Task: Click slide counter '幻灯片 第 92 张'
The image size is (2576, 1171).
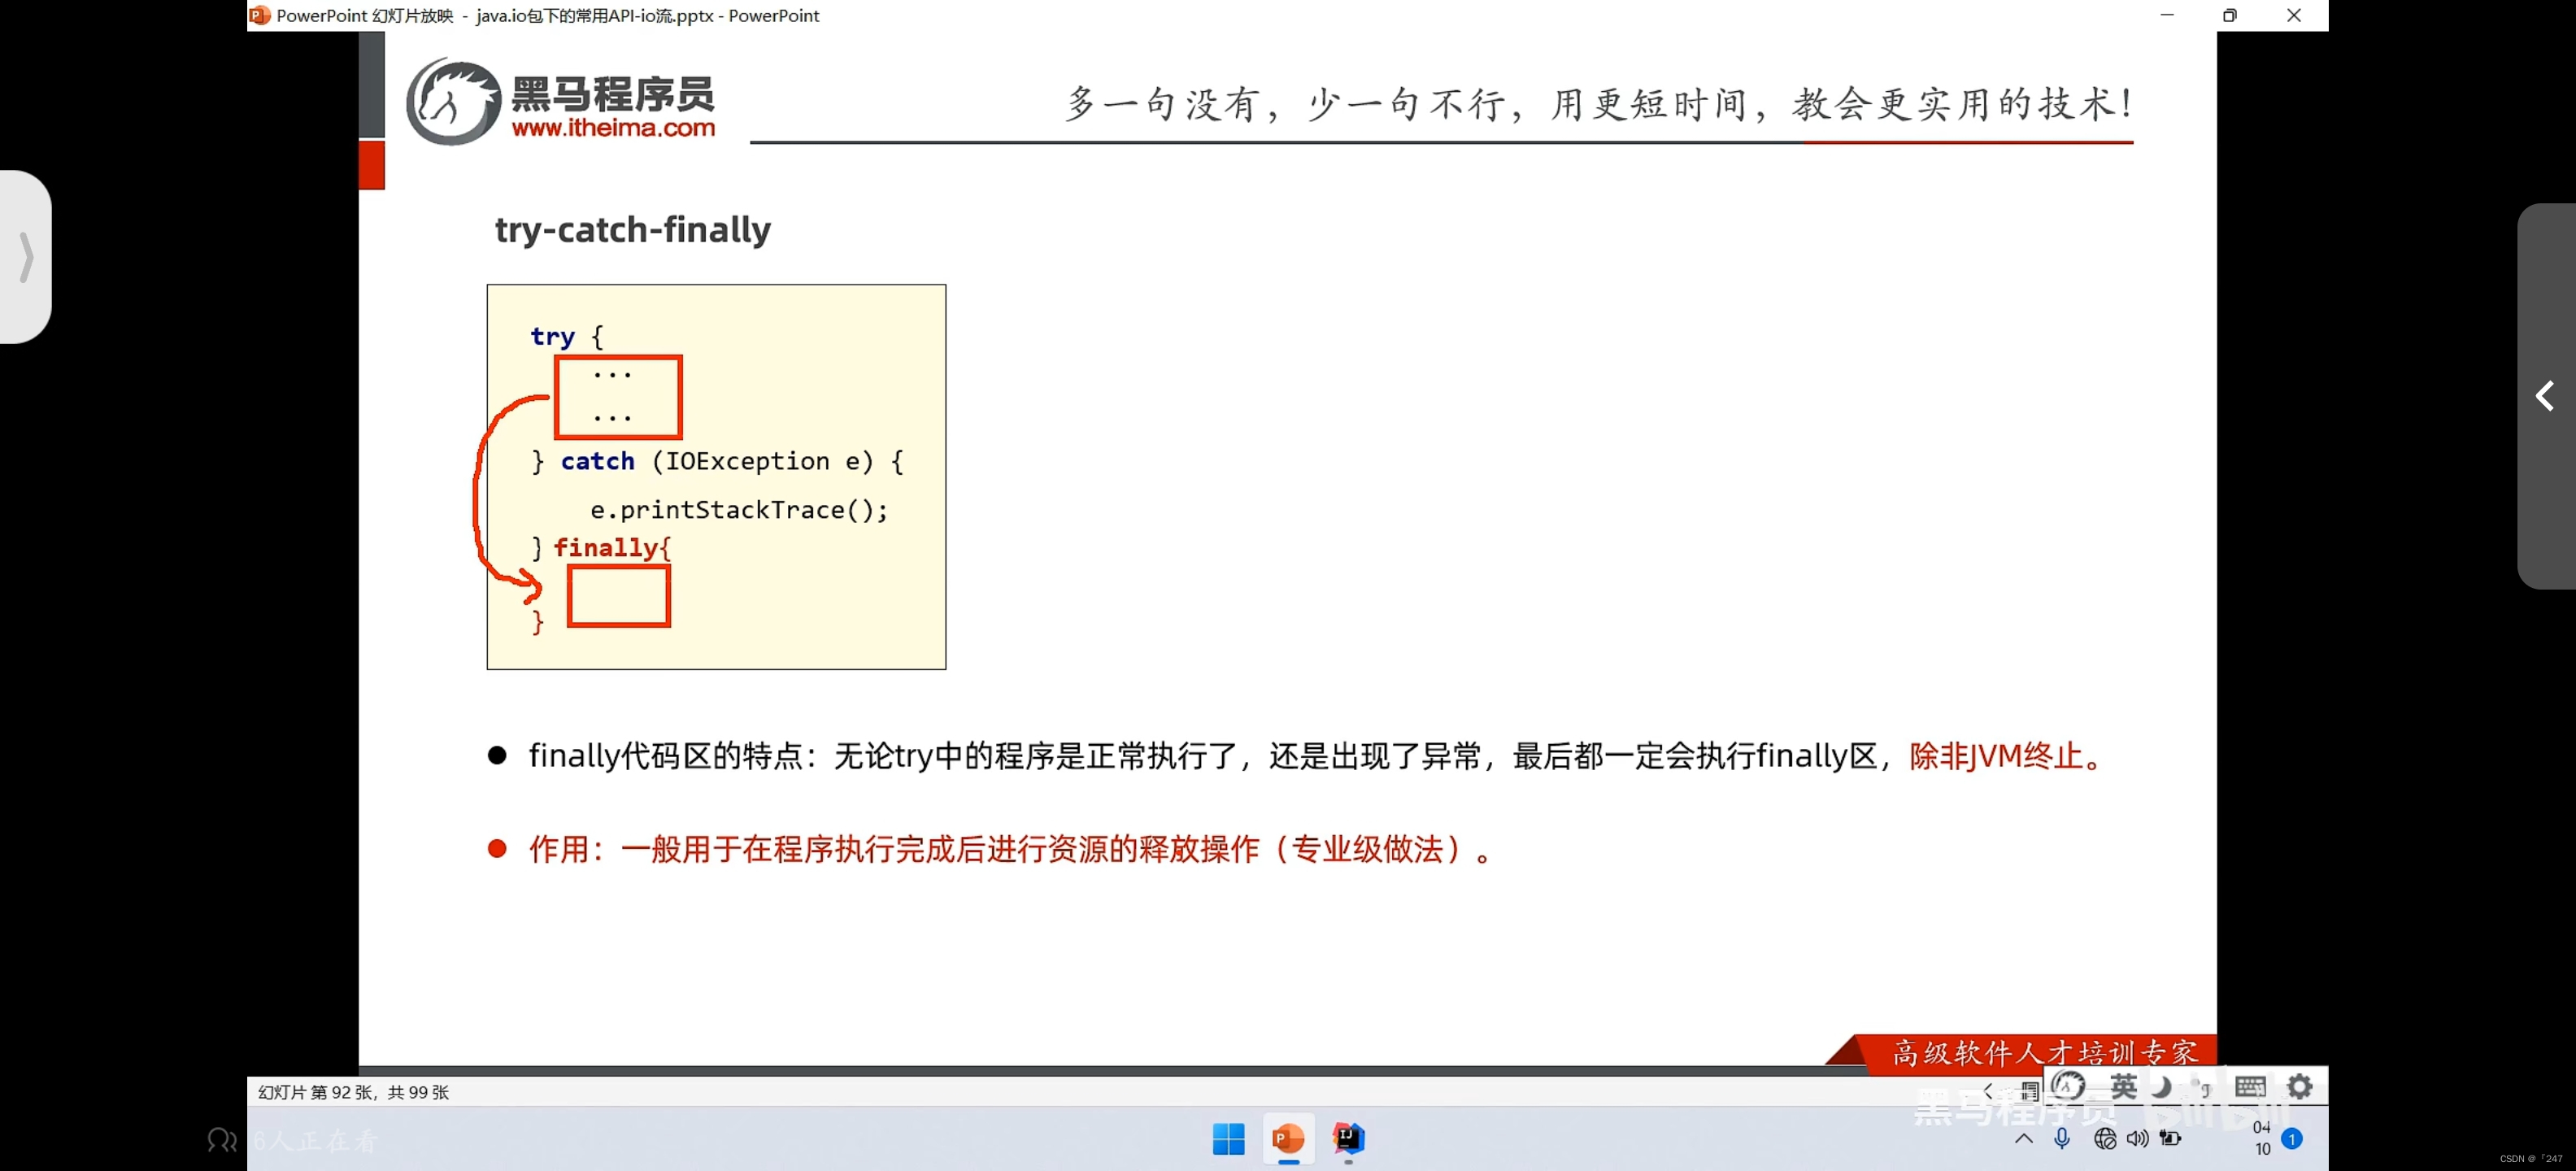Action: click(x=353, y=1092)
